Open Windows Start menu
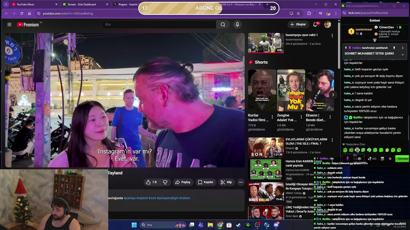The image size is (410, 230). 134,225
